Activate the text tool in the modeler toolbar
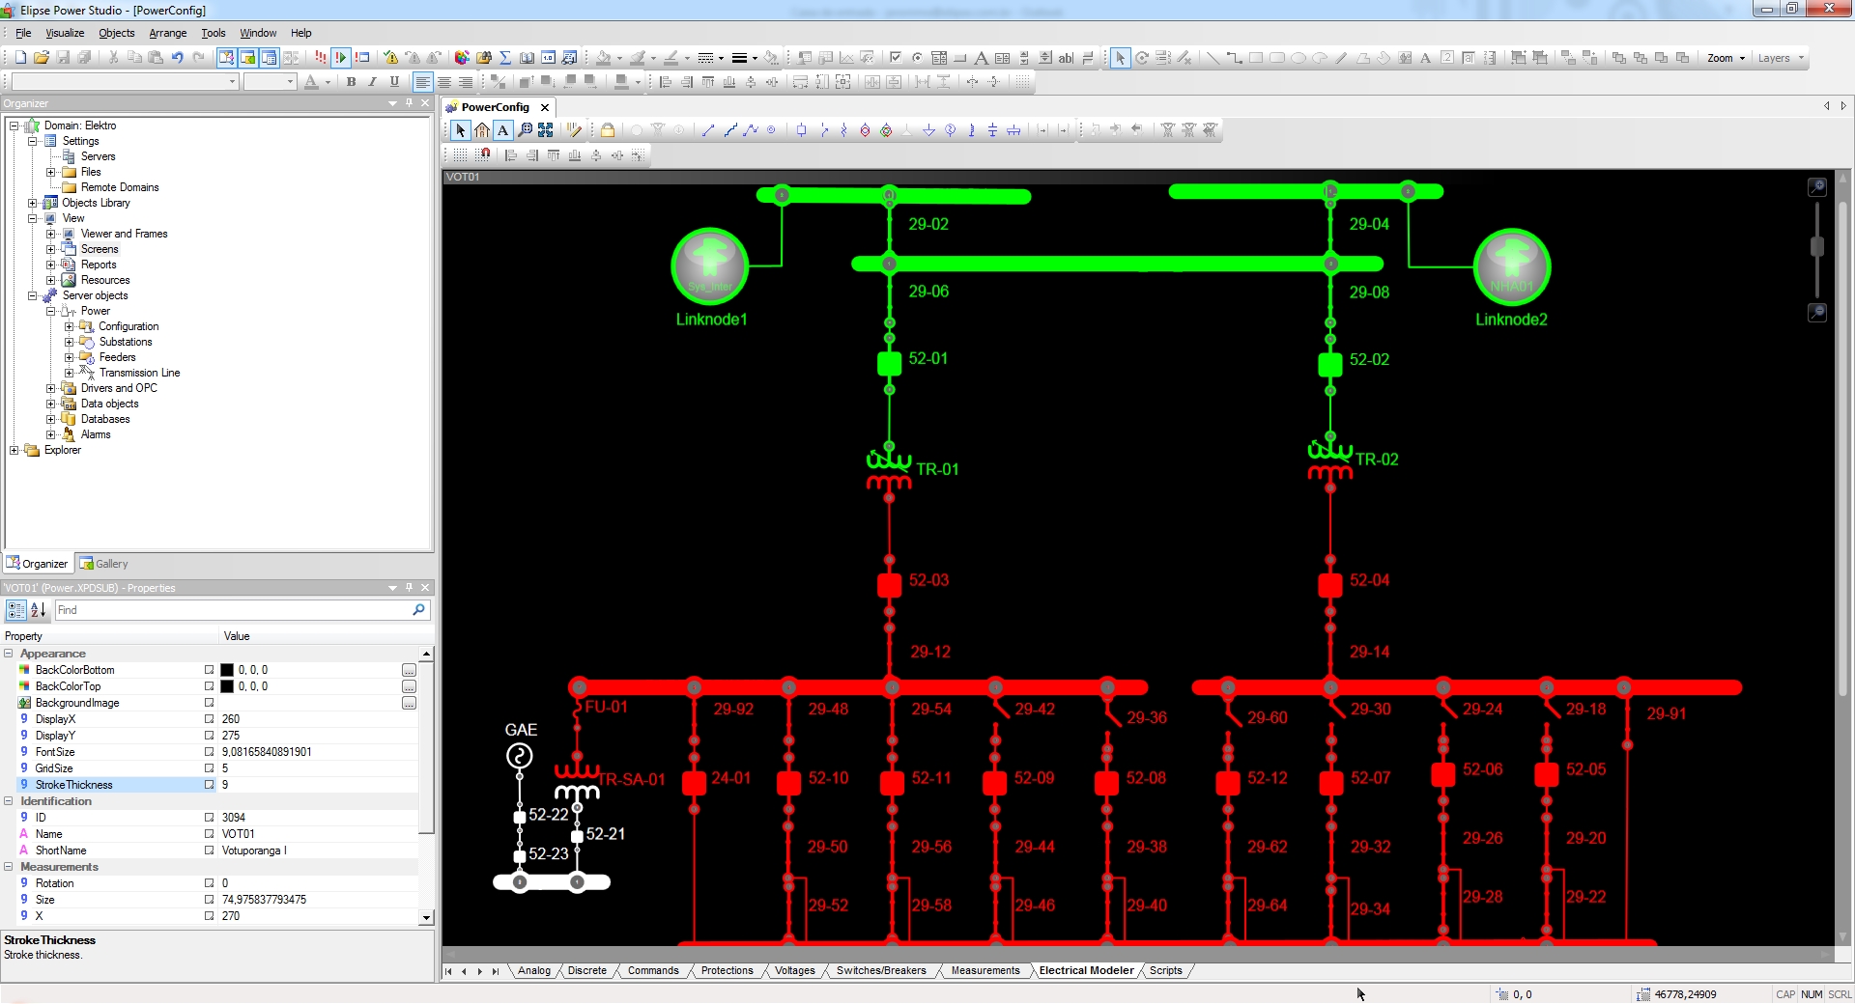Image resolution: width=1855 pixels, height=1004 pixels. coord(501,130)
